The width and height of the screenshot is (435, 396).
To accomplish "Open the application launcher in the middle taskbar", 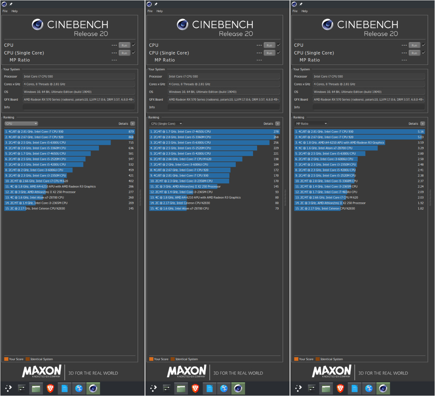I will tap(153, 388).
